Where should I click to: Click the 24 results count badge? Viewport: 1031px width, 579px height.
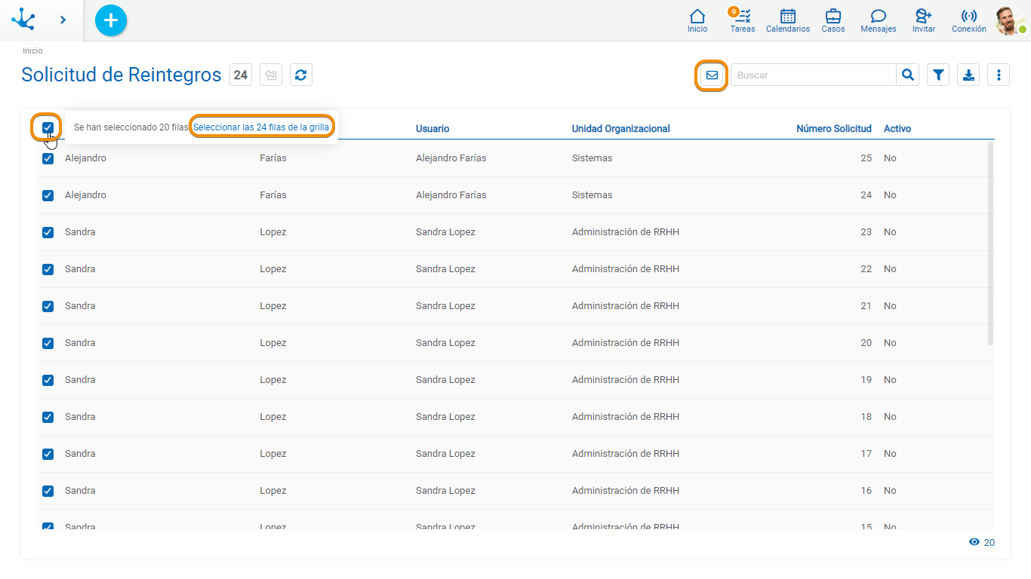coord(241,75)
